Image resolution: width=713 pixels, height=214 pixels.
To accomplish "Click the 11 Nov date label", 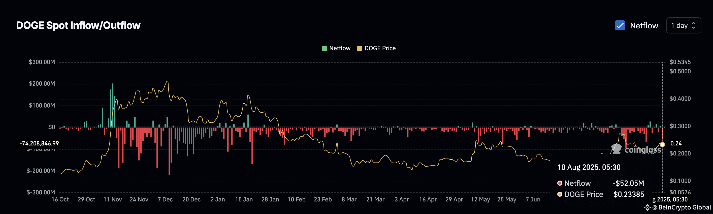I will (113, 199).
